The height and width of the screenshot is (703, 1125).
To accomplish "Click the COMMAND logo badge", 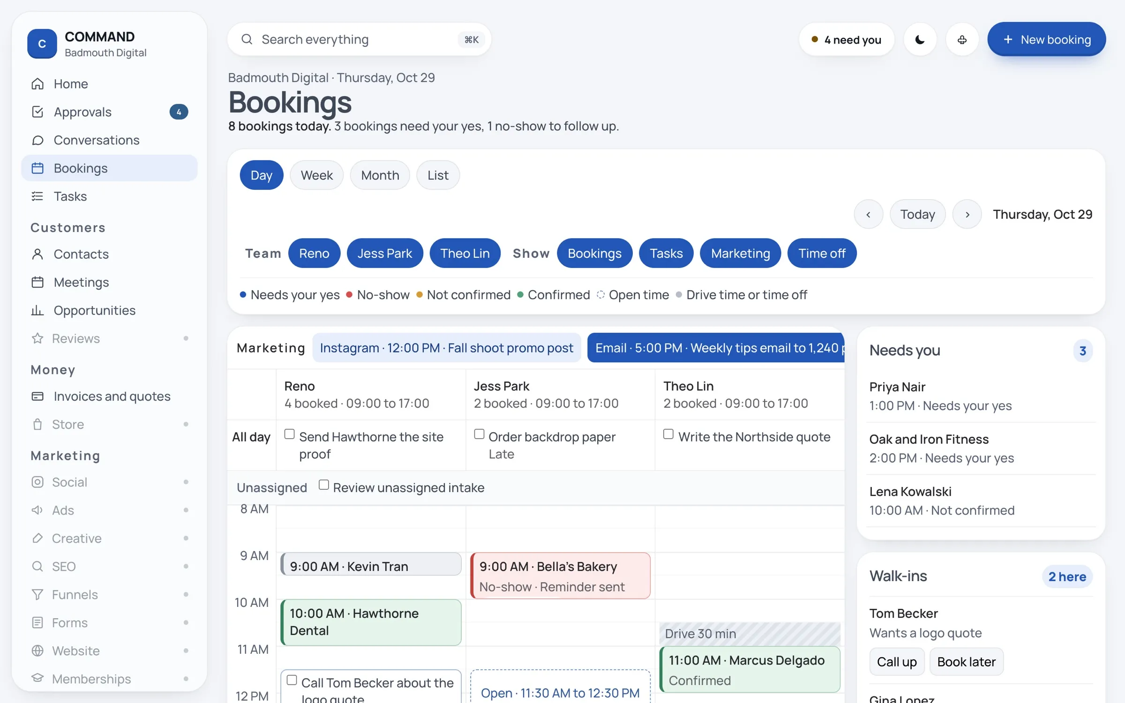I will (42, 44).
